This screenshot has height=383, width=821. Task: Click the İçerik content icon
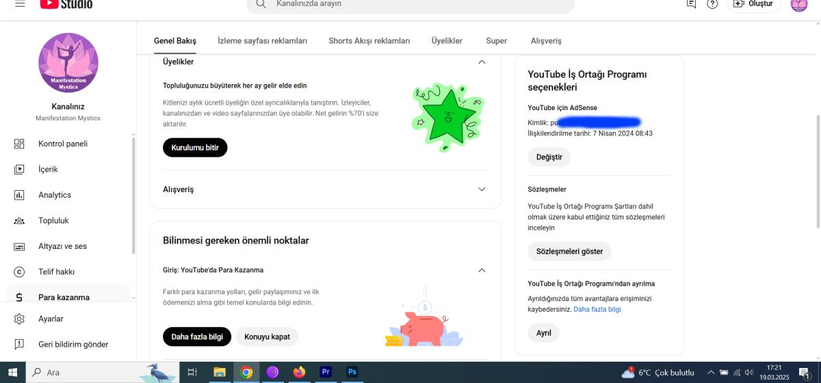pyautogui.click(x=19, y=169)
